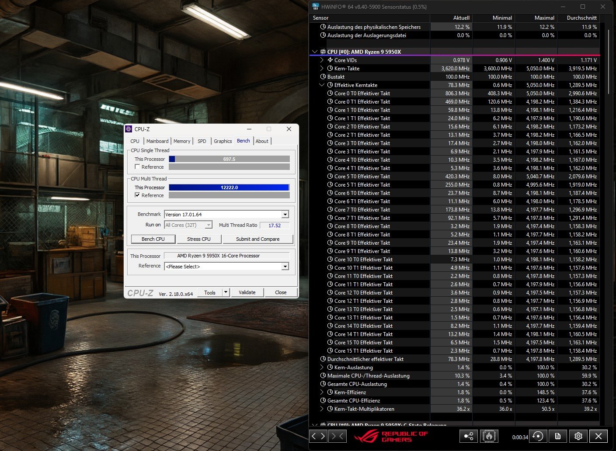The height and width of the screenshot is (451, 616).
Task: Open the Graphics tab
Action: pos(223,141)
